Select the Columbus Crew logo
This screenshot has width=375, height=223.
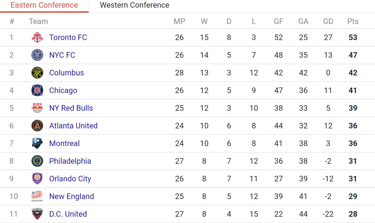click(x=37, y=73)
